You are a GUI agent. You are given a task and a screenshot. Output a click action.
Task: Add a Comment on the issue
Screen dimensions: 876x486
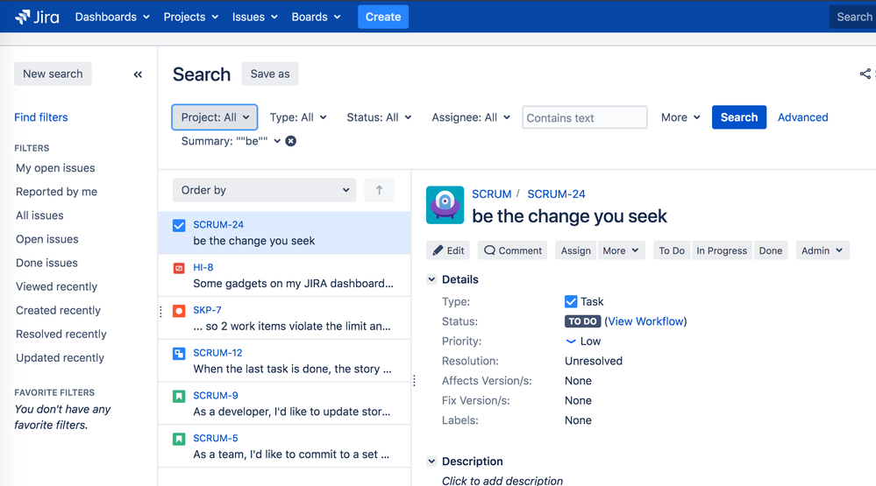pyautogui.click(x=512, y=250)
